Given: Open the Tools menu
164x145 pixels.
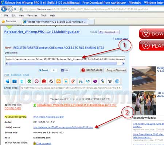Looking at the screenshot, I should (x=44, y=16).
